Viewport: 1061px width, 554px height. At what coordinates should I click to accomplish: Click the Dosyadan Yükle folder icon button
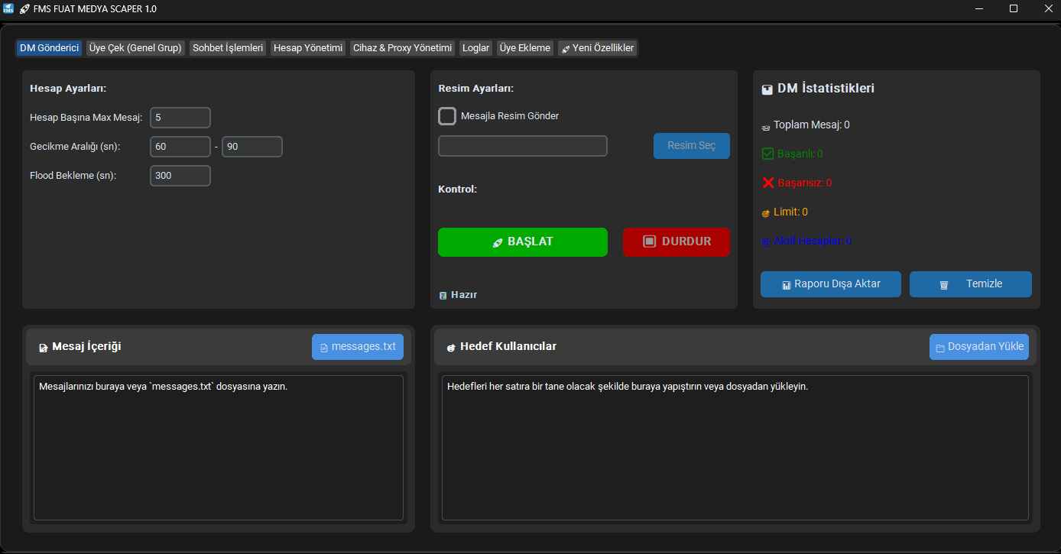click(978, 347)
